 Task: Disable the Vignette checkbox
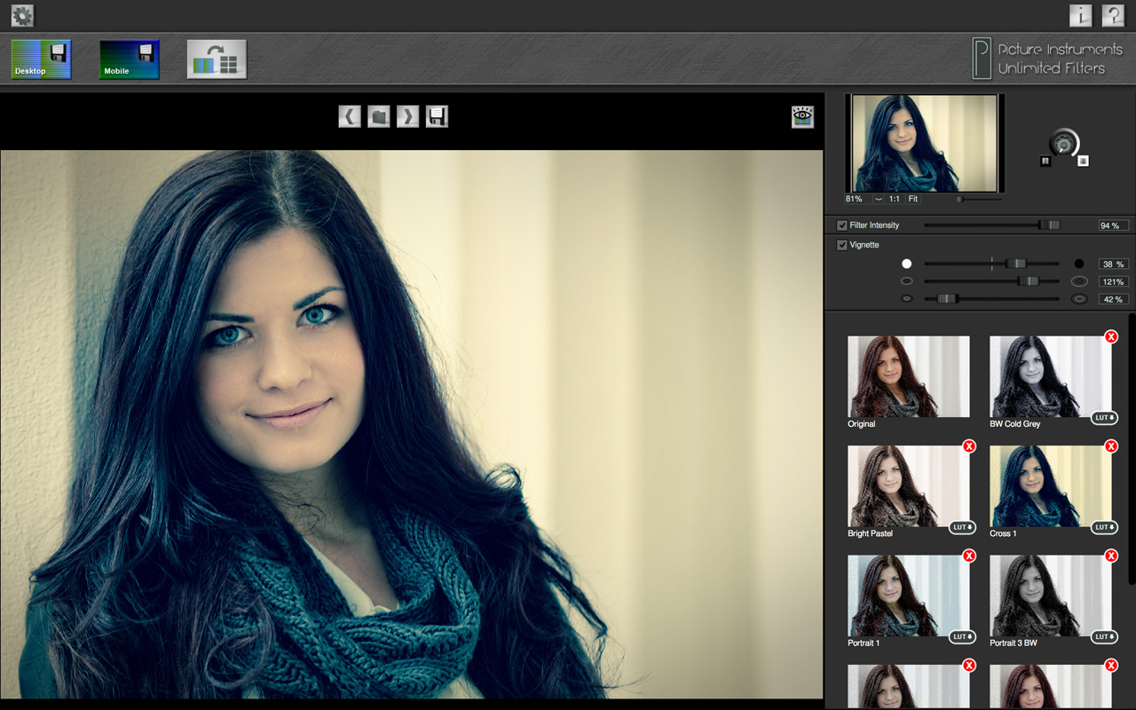tap(842, 245)
